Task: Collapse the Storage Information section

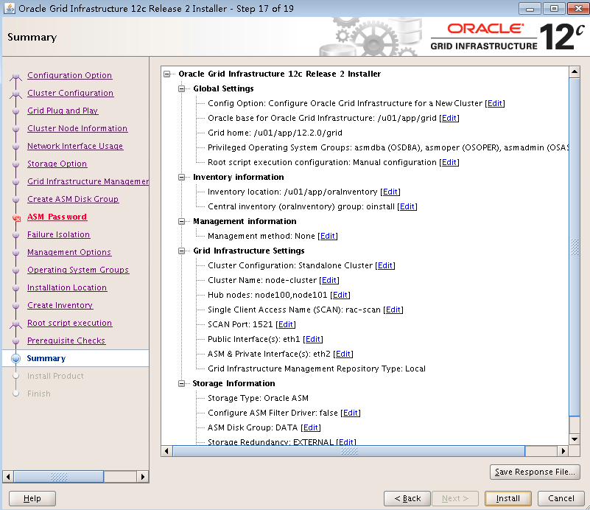Action: 182,383
